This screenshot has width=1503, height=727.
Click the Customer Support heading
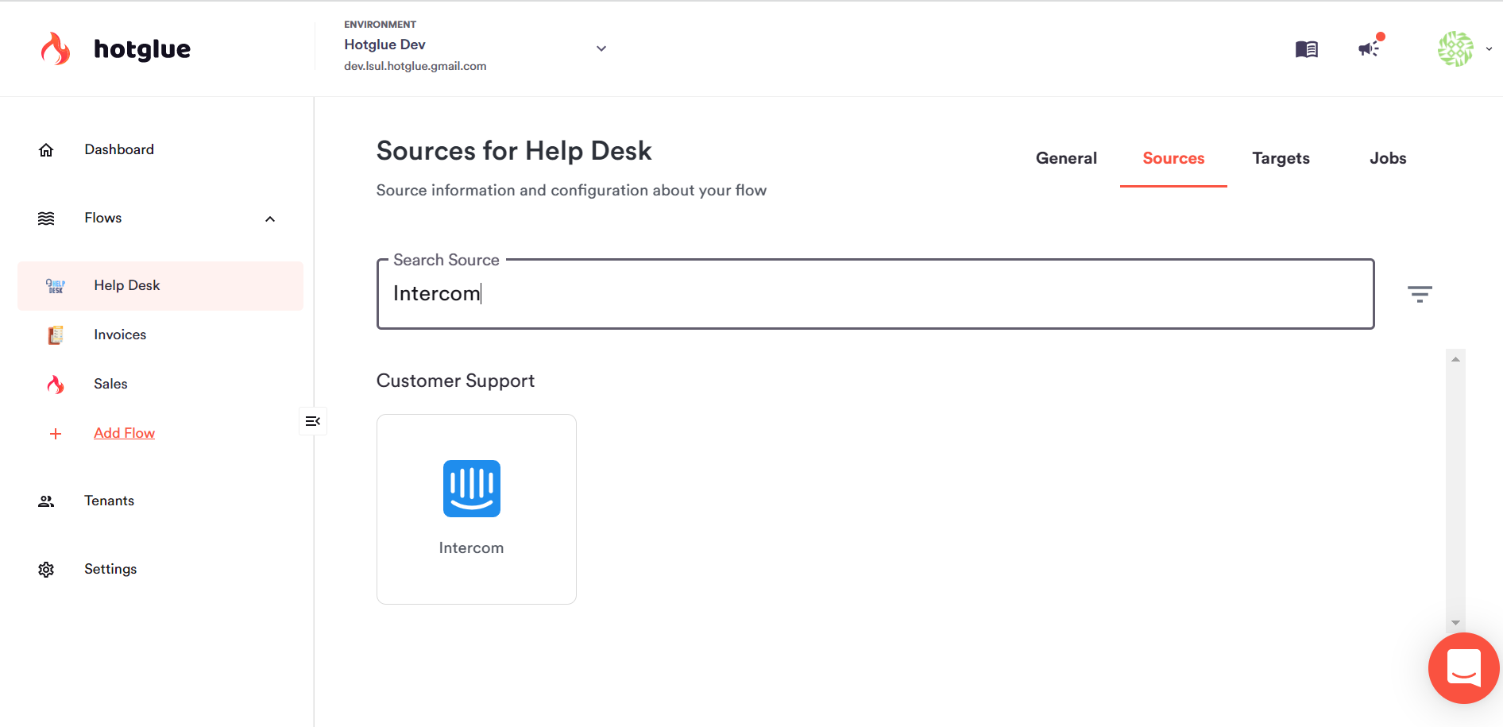coord(455,381)
